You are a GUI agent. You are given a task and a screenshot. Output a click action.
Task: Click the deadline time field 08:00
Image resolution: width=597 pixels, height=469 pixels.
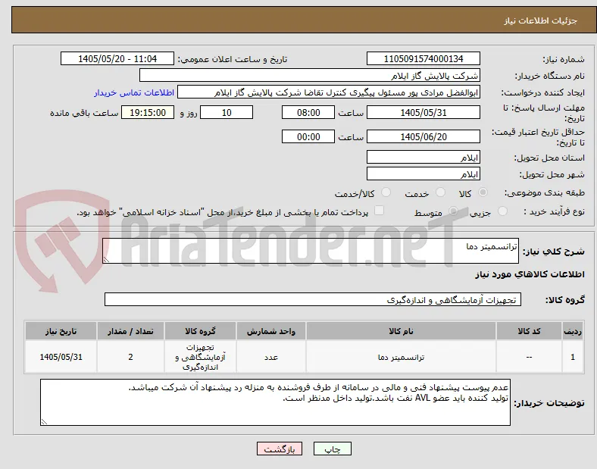point(308,113)
